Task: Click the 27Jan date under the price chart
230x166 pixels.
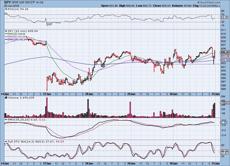Action: coord(47,94)
